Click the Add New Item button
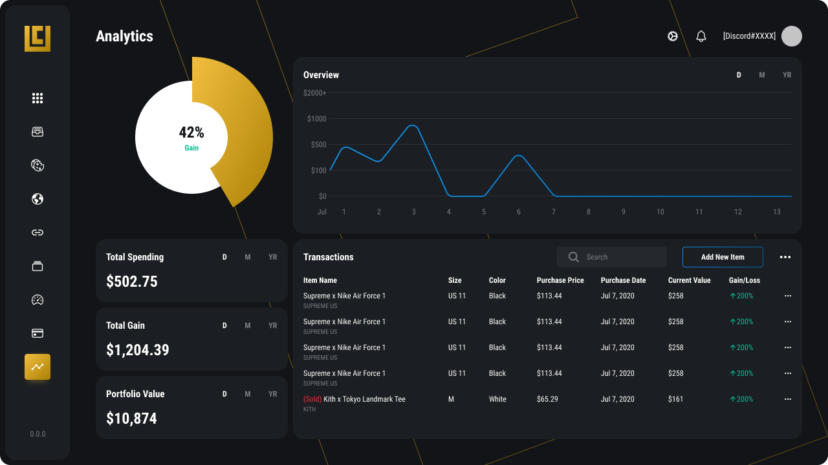This screenshot has height=465, width=828. [x=723, y=257]
